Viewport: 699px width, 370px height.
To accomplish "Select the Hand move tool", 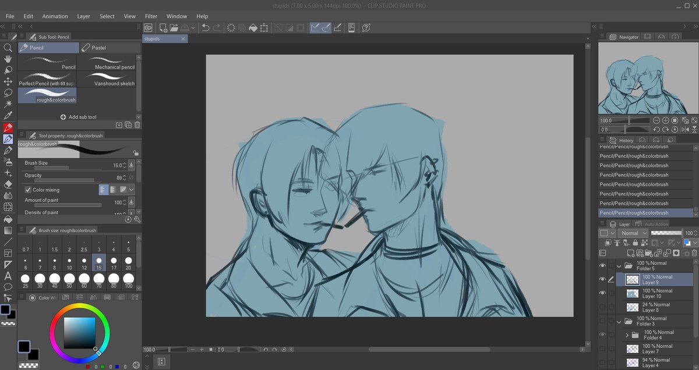I will (x=8, y=59).
